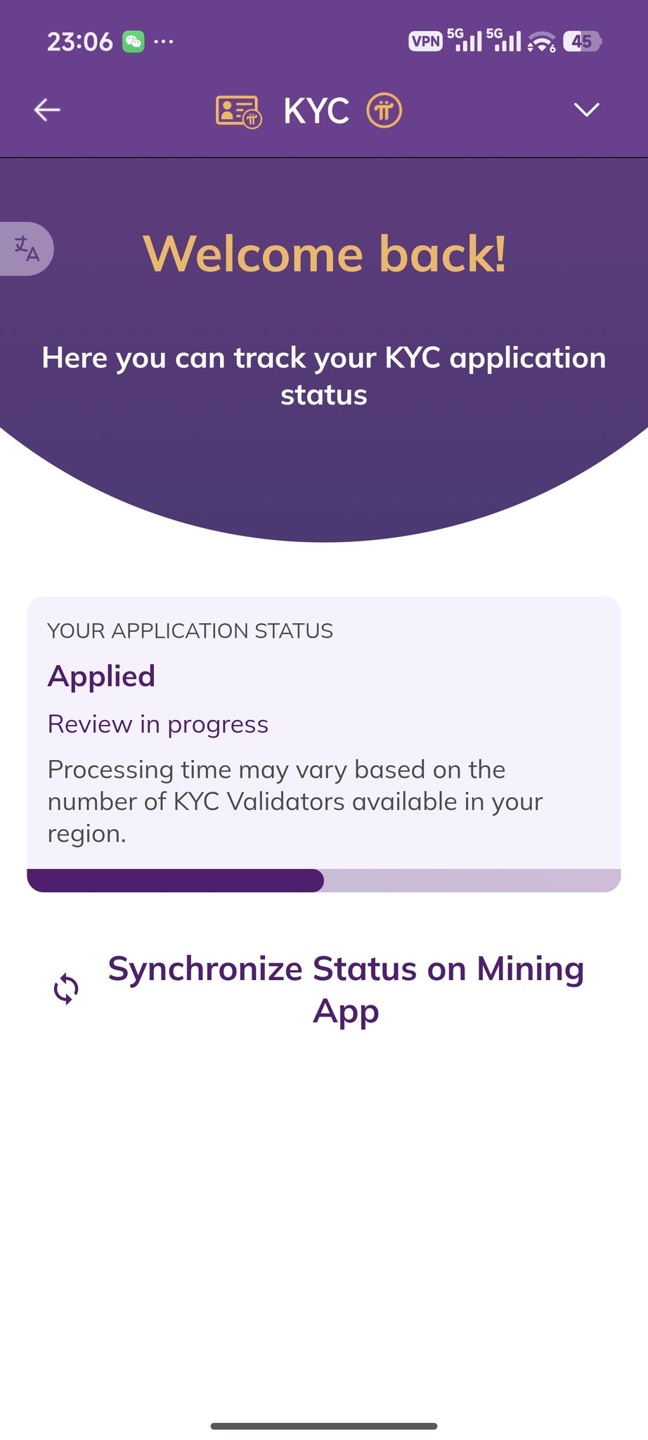This screenshot has width=648, height=1440.
Task: Go back using the arrow icon
Action: [47, 110]
